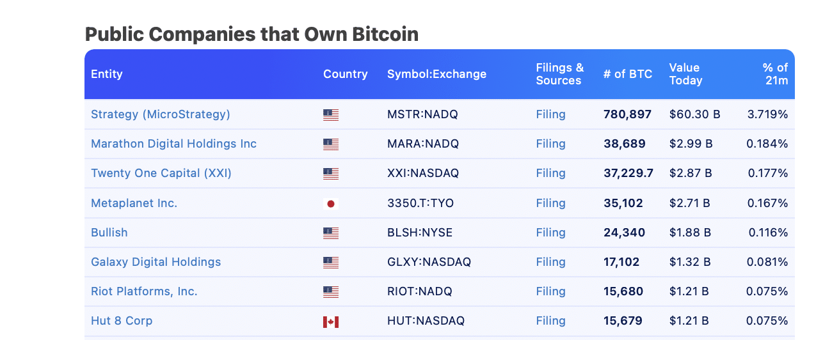
Task: Open the Strategy (MicroStrategy) entity link
Action: coord(160,114)
